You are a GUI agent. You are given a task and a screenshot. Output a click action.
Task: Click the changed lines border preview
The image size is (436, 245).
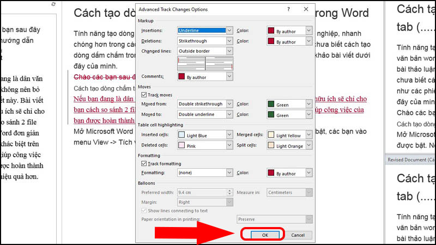click(205, 64)
